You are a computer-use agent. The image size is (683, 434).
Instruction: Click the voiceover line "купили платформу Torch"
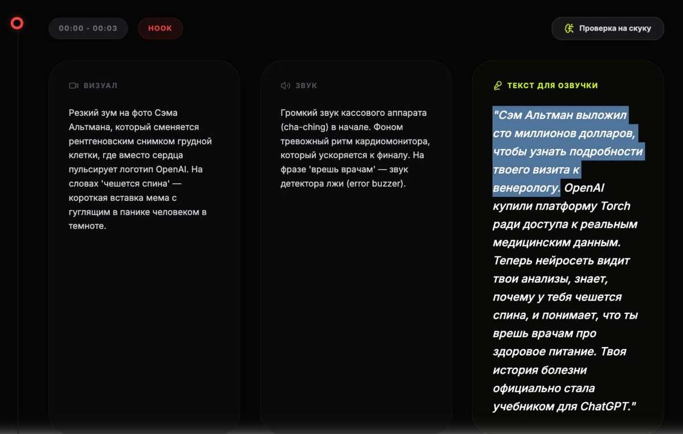[x=562, y=206]
